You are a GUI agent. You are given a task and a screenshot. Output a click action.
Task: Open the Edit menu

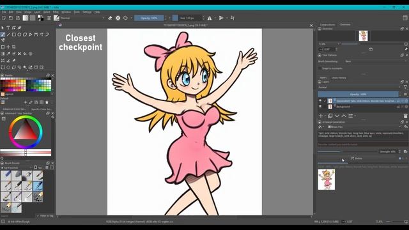tap(11, 12)
